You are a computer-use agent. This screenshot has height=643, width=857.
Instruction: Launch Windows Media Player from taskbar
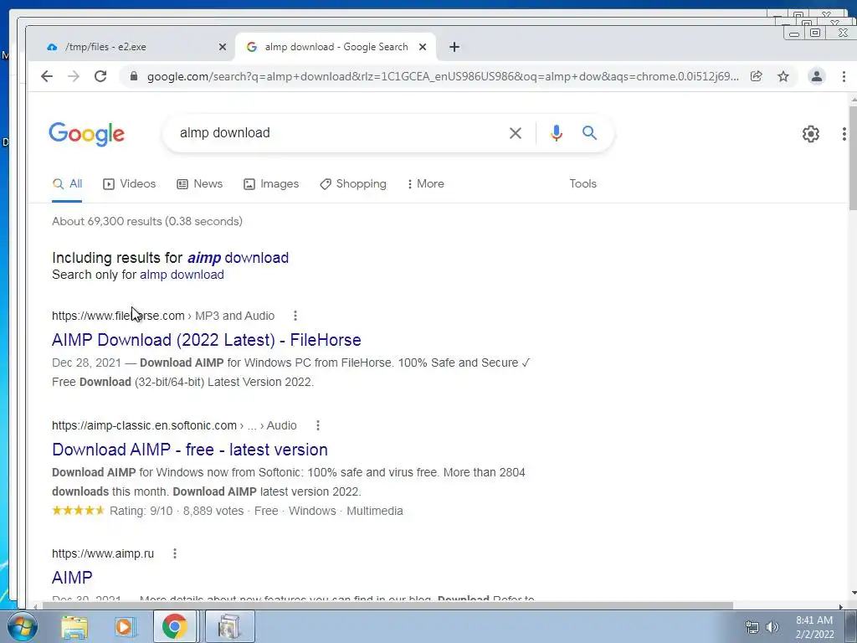(124, 627)
